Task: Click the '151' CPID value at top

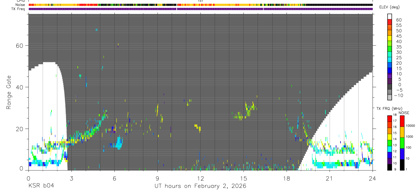Action: point(201,1)
